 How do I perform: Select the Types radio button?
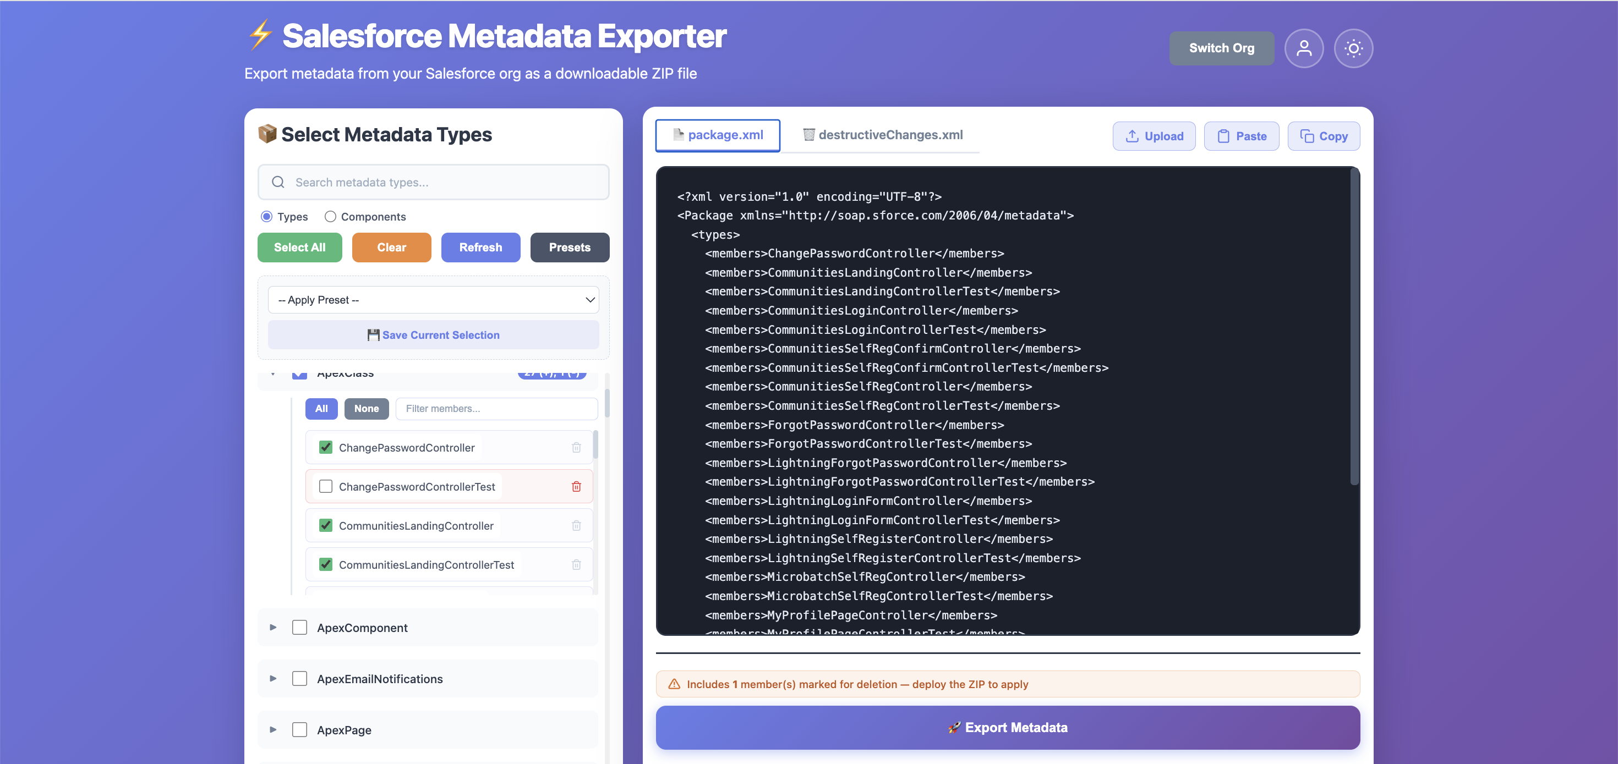coord(266,217)
